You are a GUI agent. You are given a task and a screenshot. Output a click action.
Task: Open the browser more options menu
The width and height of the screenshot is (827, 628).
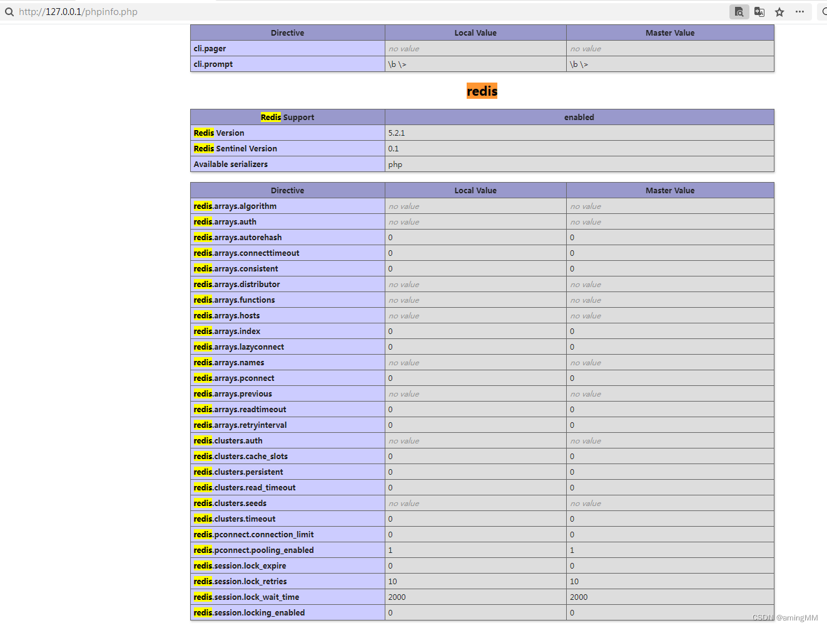tap(799, 12)
